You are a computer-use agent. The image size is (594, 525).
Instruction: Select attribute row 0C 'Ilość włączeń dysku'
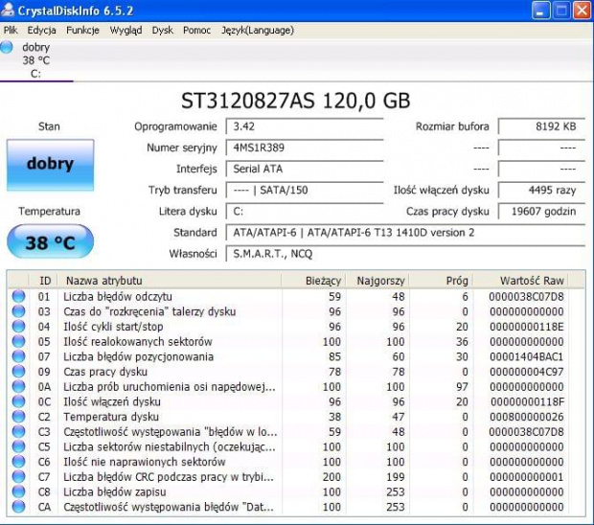point(296,401)
